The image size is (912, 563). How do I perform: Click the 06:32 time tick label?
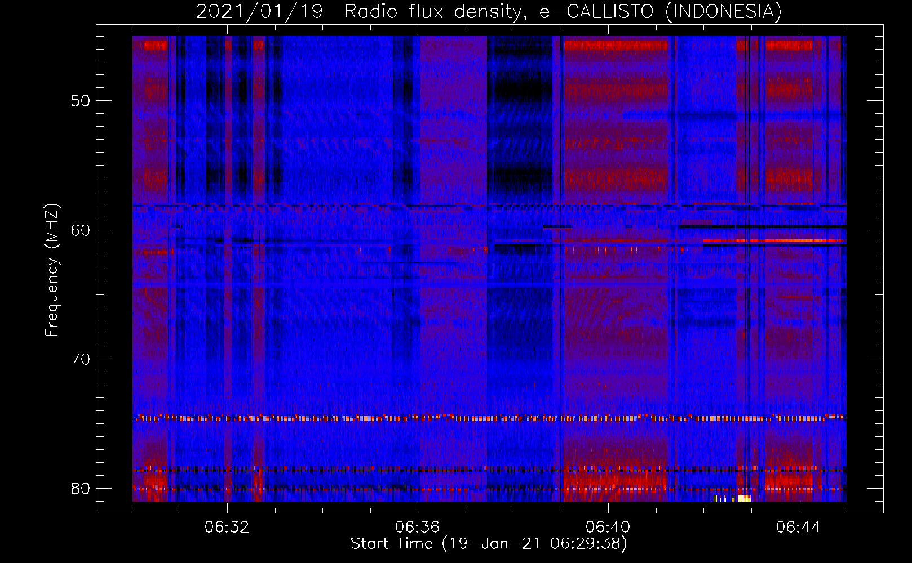click(x=227, y=527)
